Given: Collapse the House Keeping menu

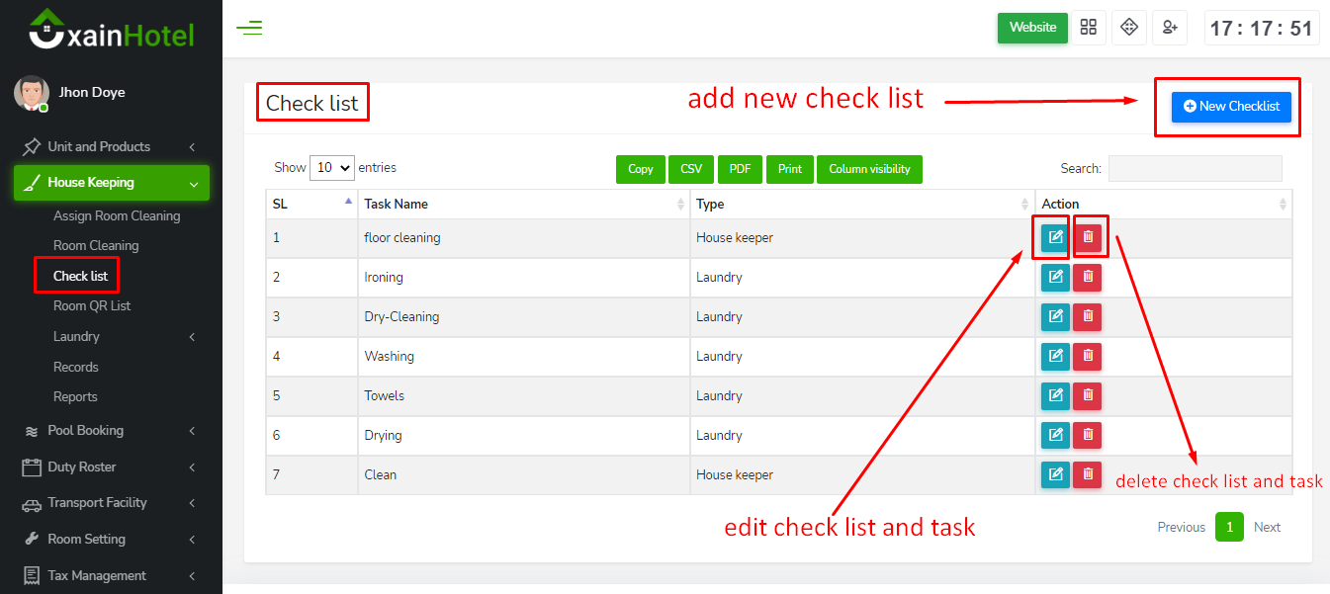Looking at the screenshot, I should [x=111, y=183].
